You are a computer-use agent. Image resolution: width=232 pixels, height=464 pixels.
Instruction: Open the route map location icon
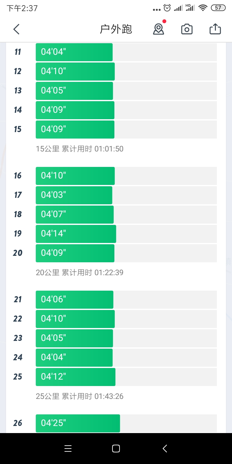click(x=158, y=29)
